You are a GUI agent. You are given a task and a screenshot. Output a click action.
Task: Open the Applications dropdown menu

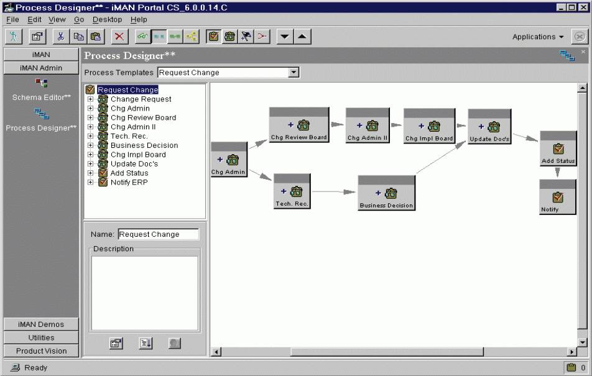tap(538, 37)
